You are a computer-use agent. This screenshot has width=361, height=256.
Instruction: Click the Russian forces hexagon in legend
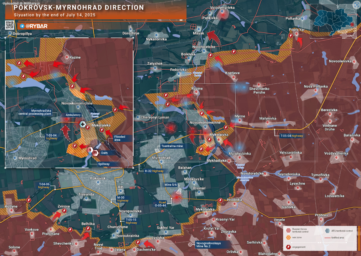point(288,230)
